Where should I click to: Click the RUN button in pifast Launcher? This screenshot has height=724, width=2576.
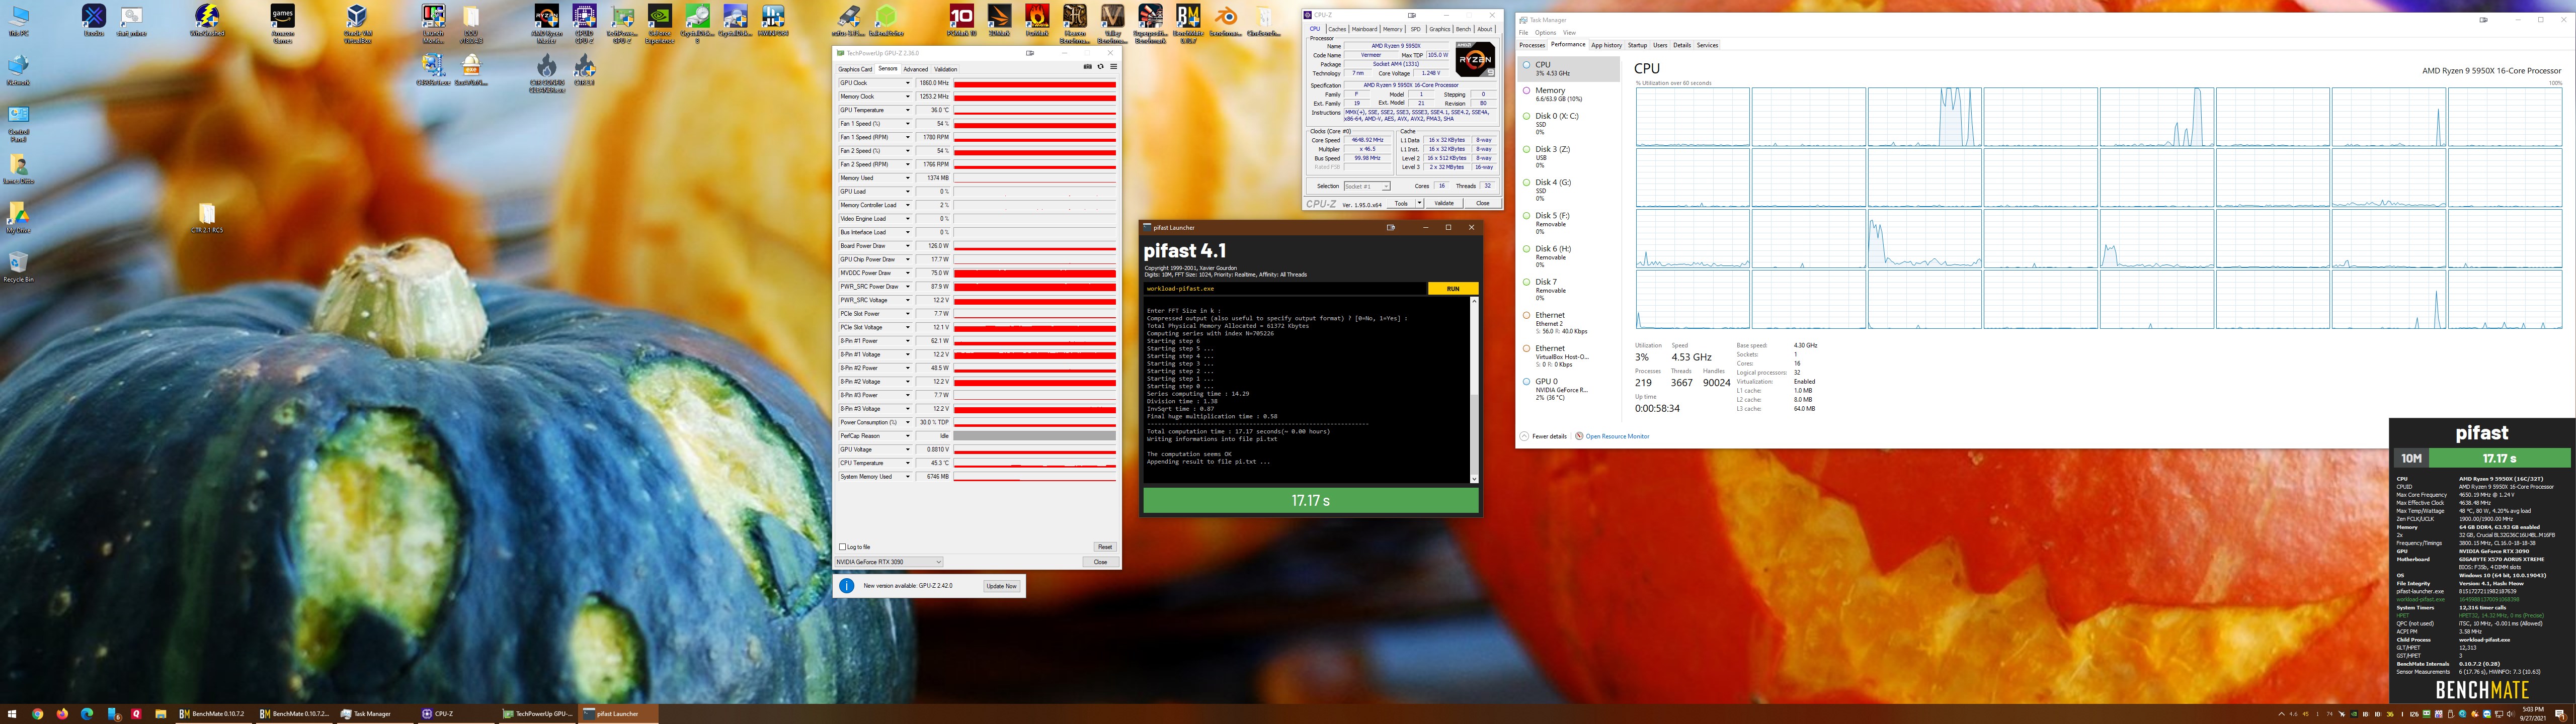tap(1453, 288)
